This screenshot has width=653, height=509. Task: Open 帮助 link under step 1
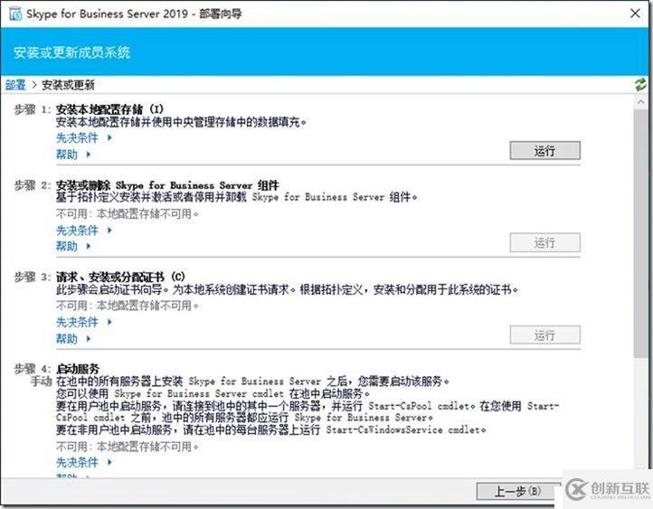coord(67,155)
